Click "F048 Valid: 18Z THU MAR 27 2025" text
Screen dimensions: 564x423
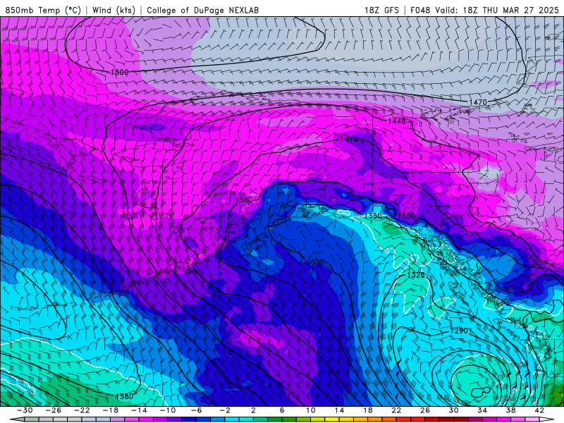click(484, 10)
